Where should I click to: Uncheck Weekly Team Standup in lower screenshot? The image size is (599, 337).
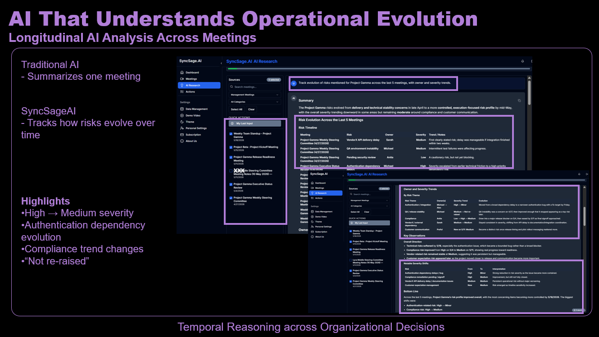point(350,231)
